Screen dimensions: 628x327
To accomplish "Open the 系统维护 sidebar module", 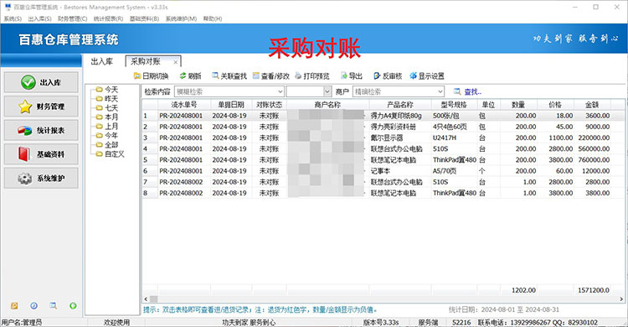I will [41, 178].
